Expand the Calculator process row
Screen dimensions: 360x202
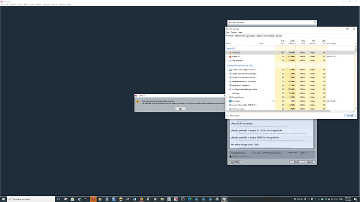pos(227,101)
